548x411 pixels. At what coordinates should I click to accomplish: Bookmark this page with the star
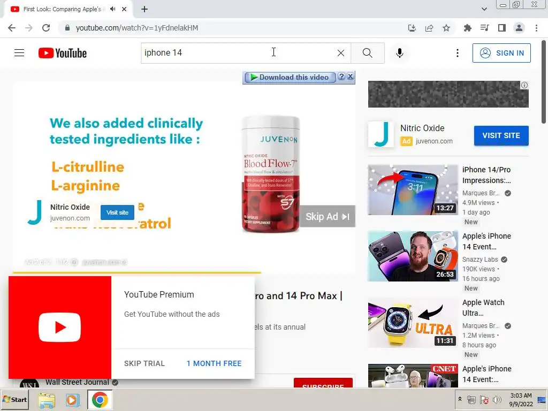(446, 28)
